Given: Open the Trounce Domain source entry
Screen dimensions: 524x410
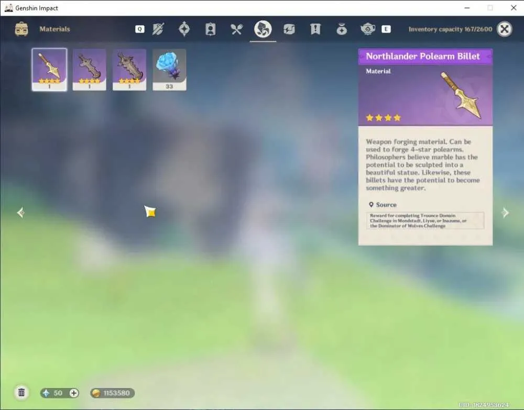Looking at the screenshot, I should pos(425,220).
